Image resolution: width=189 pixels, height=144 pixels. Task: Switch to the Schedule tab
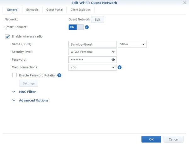pos(32,10)
